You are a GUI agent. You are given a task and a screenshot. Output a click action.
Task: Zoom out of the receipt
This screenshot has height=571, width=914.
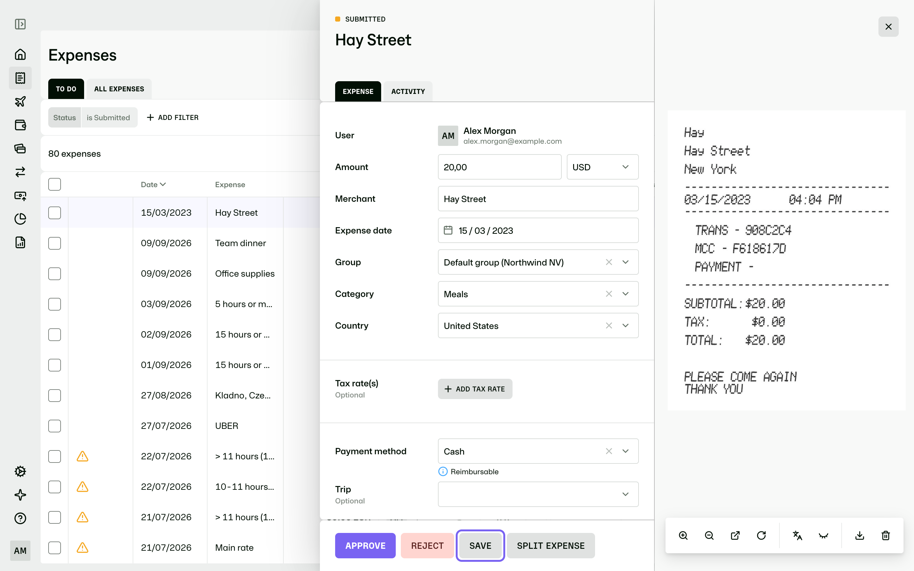709,535
